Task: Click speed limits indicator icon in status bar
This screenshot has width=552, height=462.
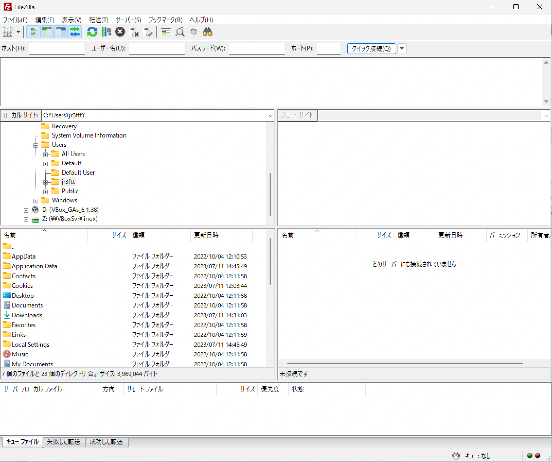Action: 456,456
